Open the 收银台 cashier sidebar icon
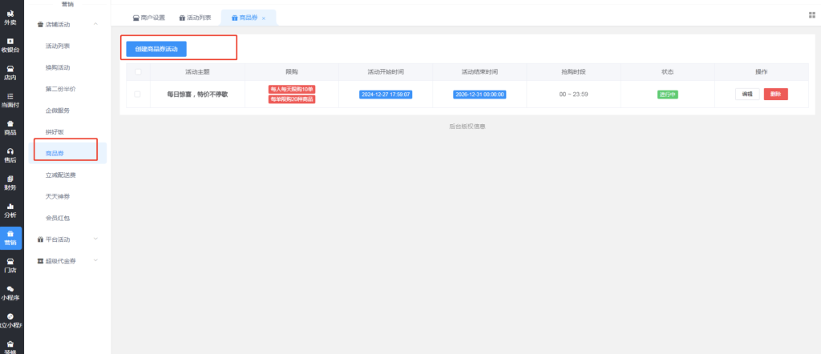 pyautogui.click(x=10, y=44)
